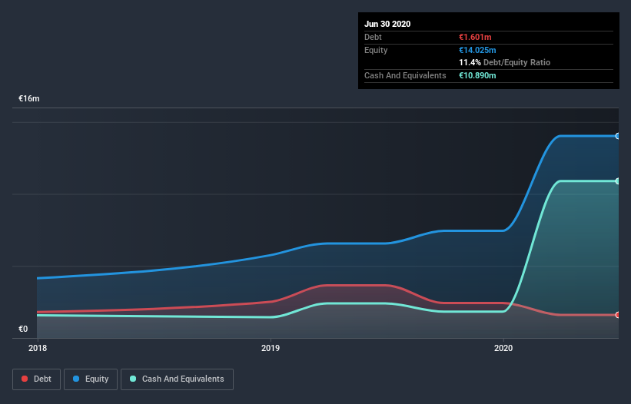The image size is (631, 404).
Task: Click the €0 axis label
Action: 23,329
